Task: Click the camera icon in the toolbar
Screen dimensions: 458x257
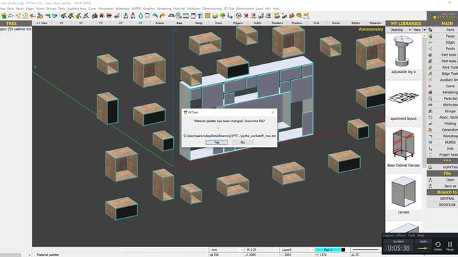Action: point(94,16)
